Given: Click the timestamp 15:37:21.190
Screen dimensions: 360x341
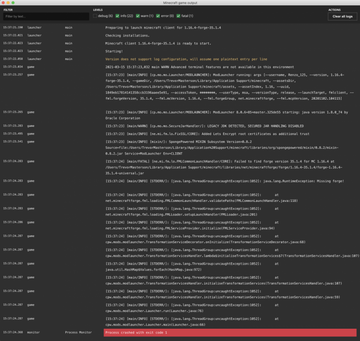Looking at the screenshot, I should tap(13, 27).
